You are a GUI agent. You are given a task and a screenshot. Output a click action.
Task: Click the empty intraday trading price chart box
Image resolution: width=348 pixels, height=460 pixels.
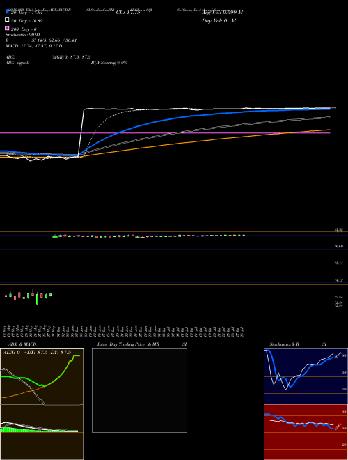coord(139,390)
